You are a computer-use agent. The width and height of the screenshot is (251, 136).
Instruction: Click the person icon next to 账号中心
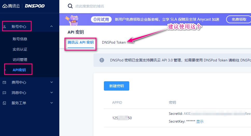[4, 27]
